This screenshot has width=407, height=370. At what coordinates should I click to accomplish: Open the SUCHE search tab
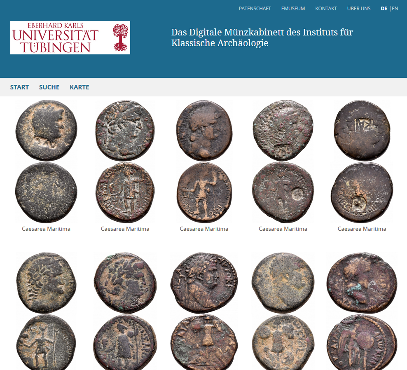[x=49, y=87]
